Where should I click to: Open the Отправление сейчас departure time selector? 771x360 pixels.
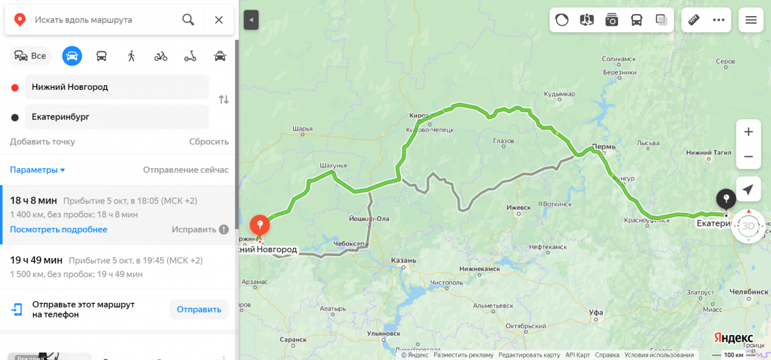(x=186, y=170)
